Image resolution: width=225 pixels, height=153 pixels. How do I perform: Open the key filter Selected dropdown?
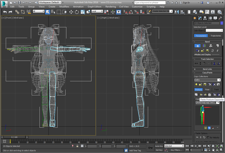tap(174, 146)
